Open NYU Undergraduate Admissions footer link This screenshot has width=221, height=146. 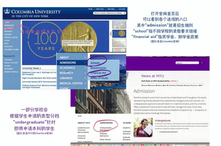point(106,129)
